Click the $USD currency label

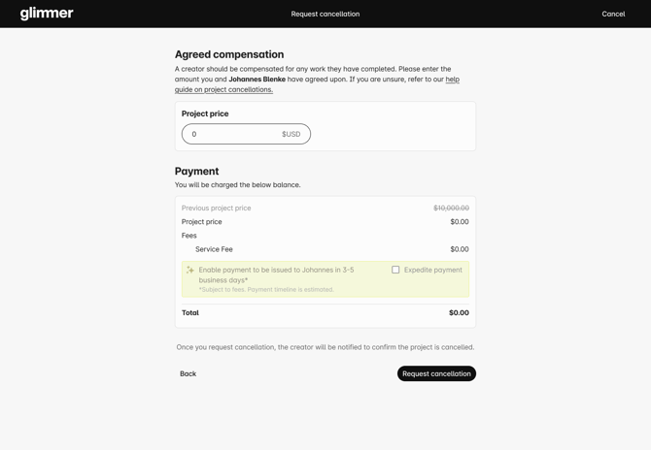[291, 134]
